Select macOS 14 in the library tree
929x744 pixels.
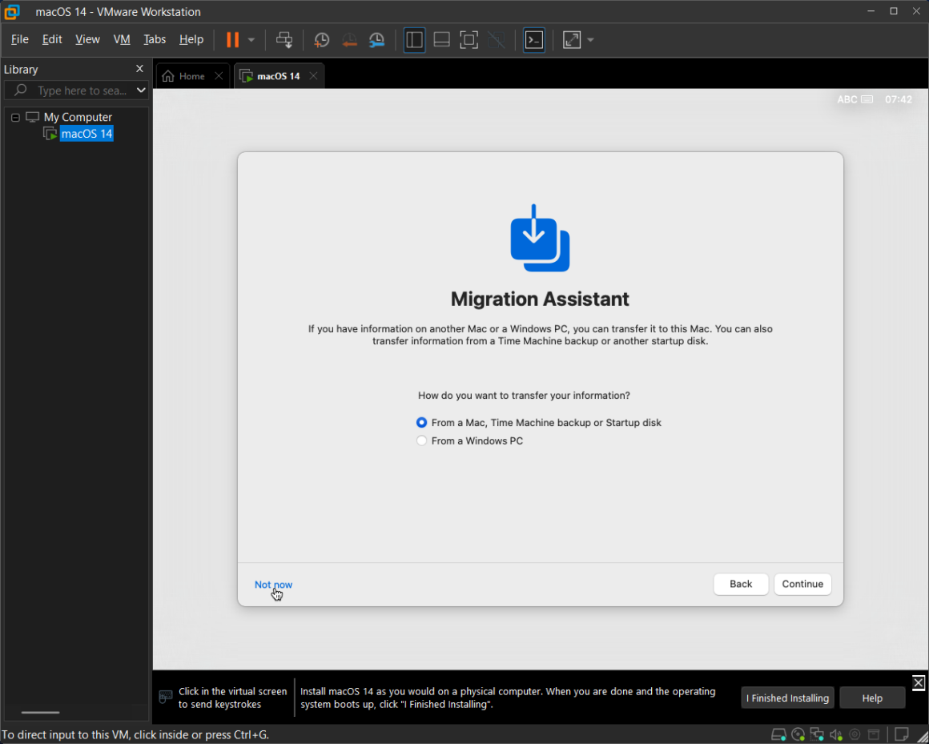coord(86,134)
